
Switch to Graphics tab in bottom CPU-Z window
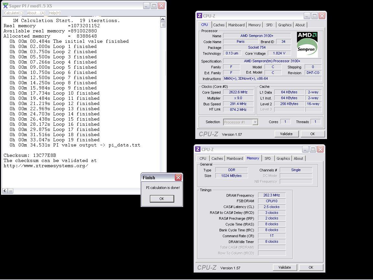(x=283, y=158)
